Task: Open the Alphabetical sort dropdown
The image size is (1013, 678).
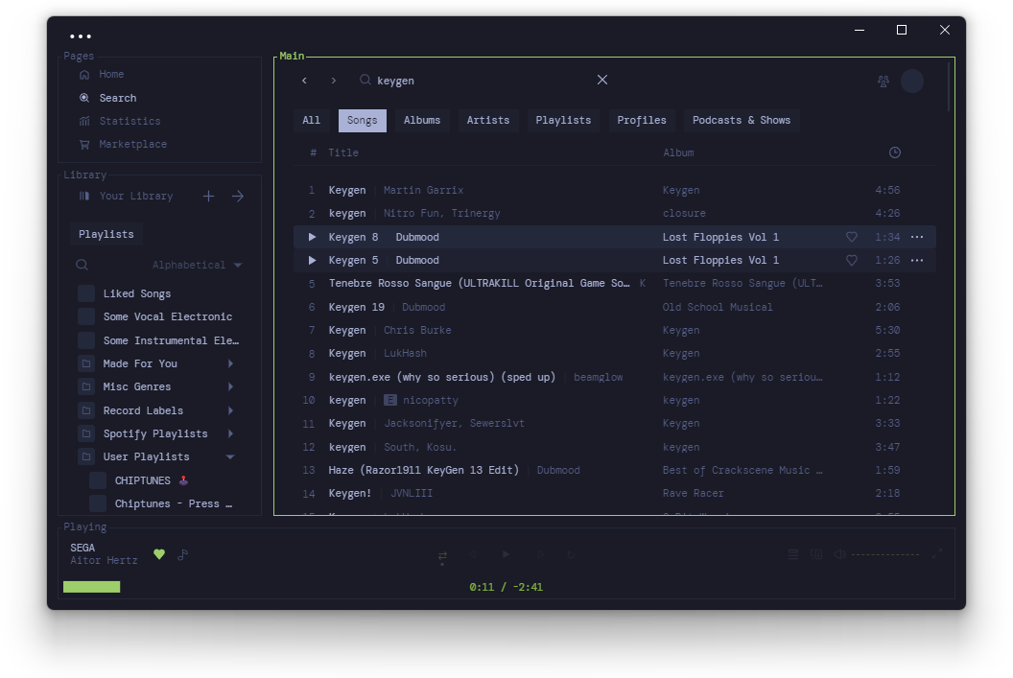Action: (197, 265)
